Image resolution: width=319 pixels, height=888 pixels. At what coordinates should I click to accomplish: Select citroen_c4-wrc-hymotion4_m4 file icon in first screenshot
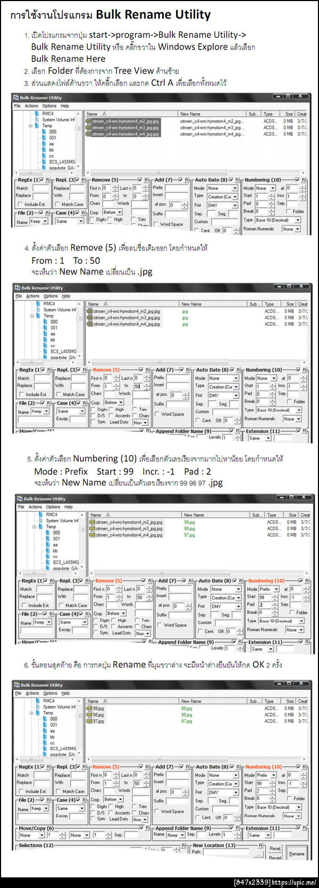(88, 134)
